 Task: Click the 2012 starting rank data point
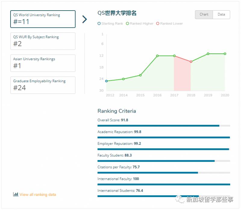pyautogui.click(x=106, y=81)
